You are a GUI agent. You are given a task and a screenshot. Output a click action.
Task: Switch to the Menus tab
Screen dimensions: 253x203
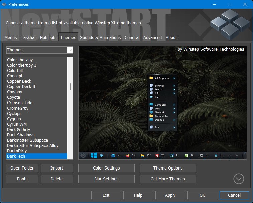pyautogui.click(x=10, y=38)
